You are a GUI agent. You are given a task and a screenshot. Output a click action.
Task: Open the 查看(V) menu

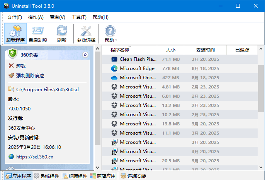click(58, 17)
